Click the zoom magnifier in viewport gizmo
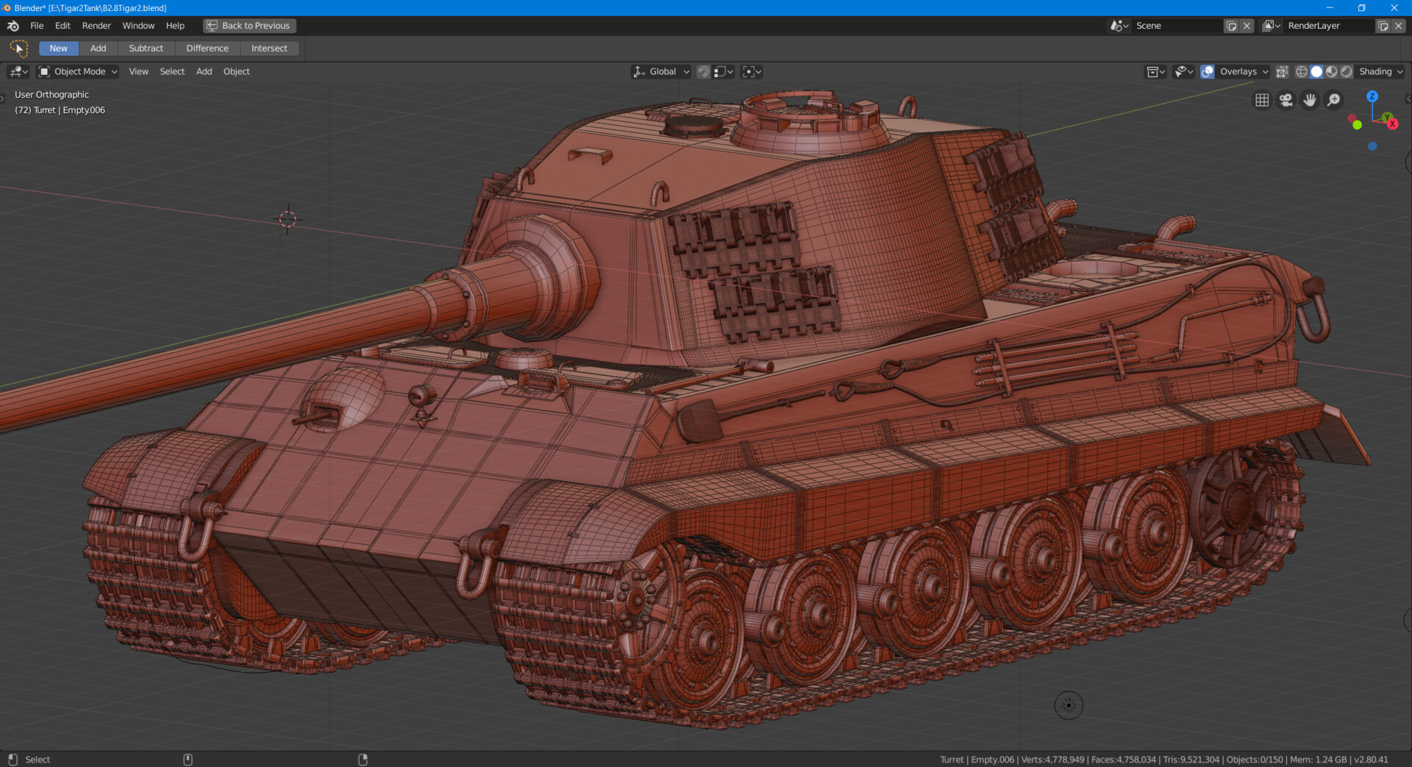The image size is (1412, 767). [1333, 99]
